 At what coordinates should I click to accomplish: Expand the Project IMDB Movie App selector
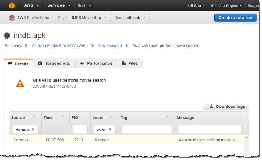pyautogui.click(x=82, y=18)
